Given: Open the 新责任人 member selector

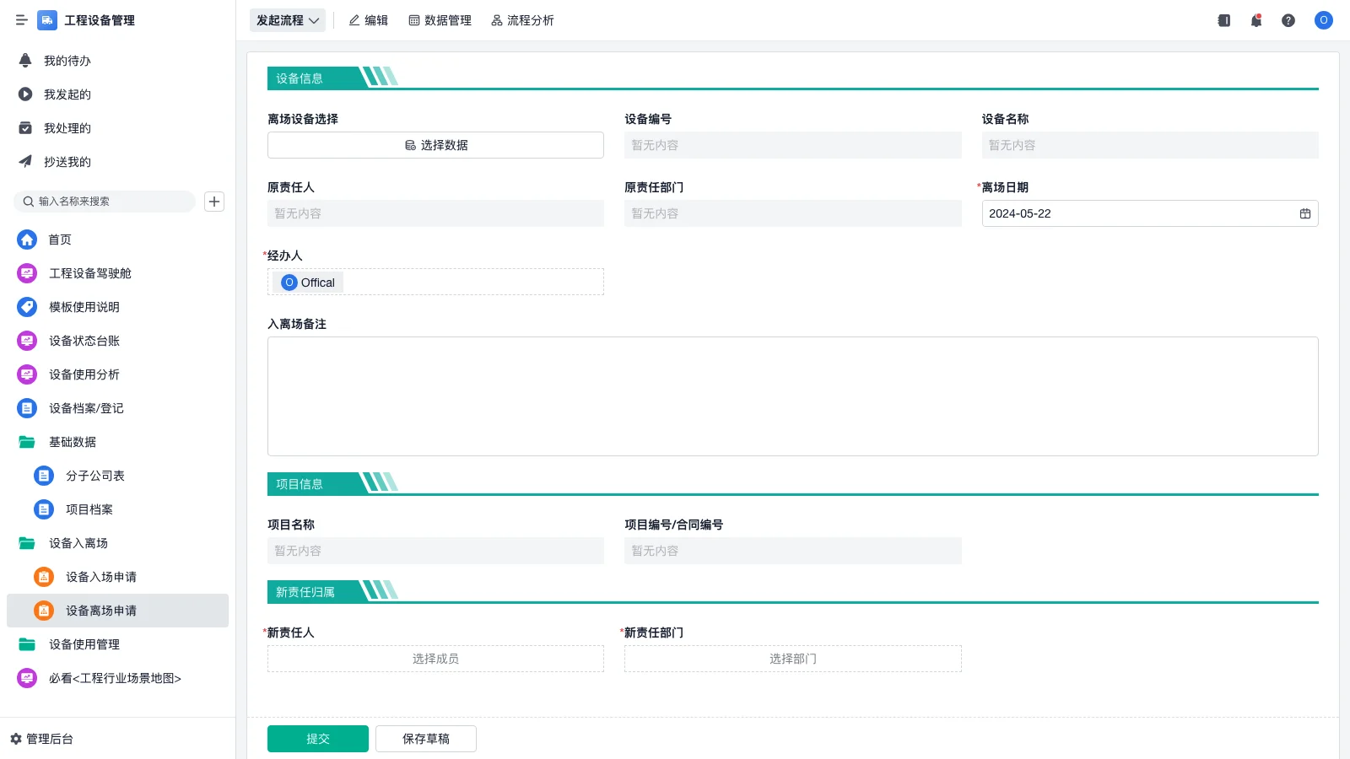Looking at the screenshot, I should pyautogui.click(x=435, y=659).
